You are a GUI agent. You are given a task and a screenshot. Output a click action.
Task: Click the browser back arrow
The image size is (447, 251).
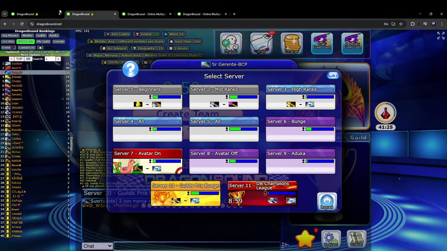pos(5,24)
